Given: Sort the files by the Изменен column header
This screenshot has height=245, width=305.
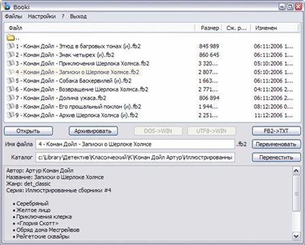Looking at the screenshot, I should point(274,28).
